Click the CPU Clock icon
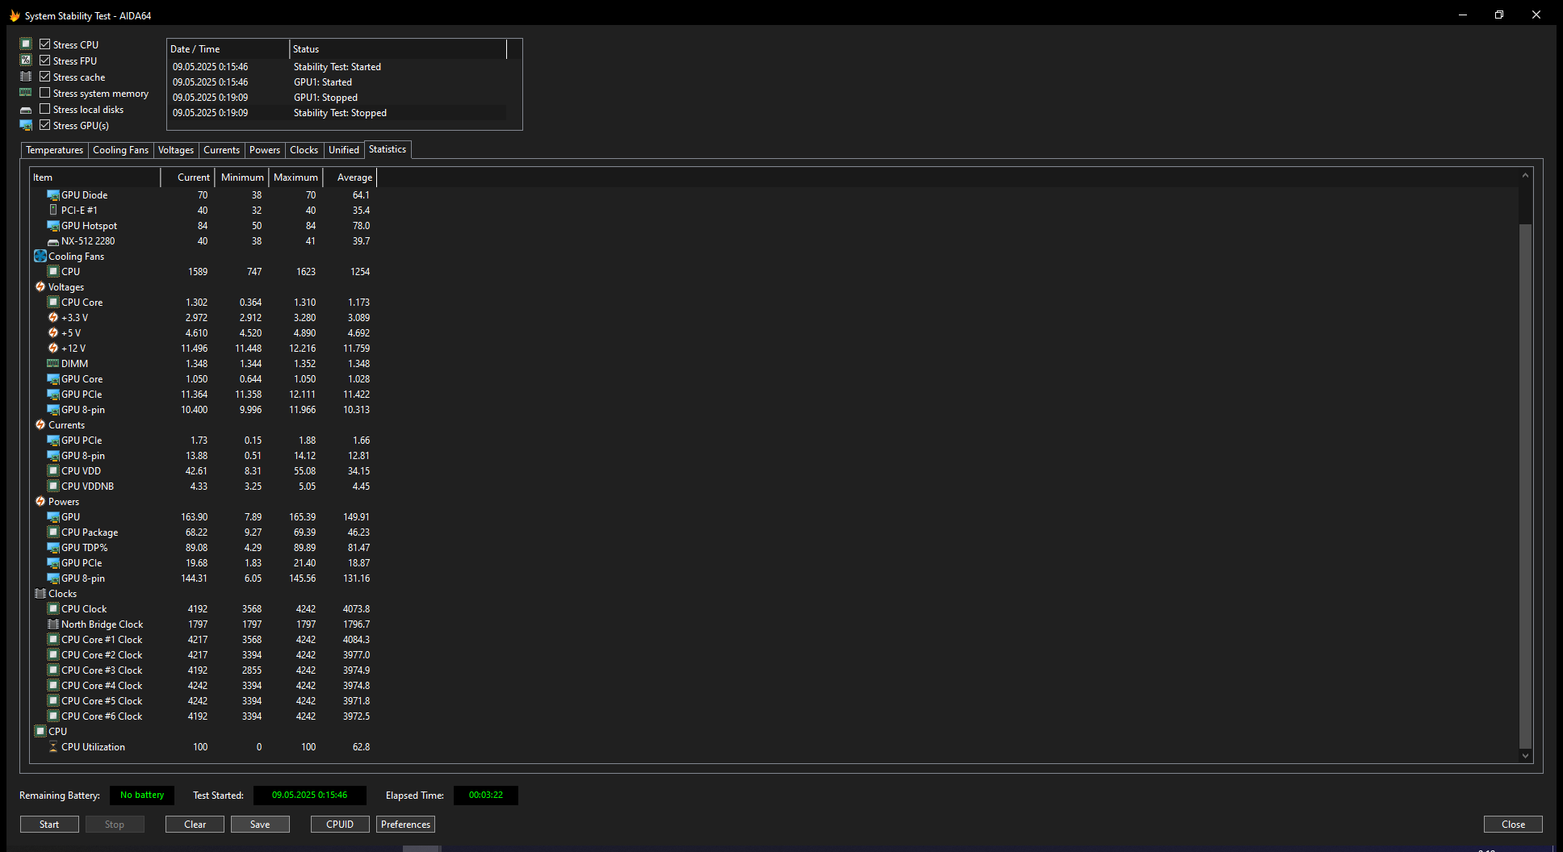Screen dimensions: 1563x852 click(53, 609)
